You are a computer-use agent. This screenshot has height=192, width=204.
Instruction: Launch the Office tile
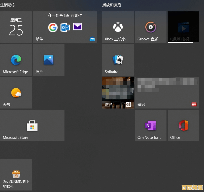click(183, 126)
